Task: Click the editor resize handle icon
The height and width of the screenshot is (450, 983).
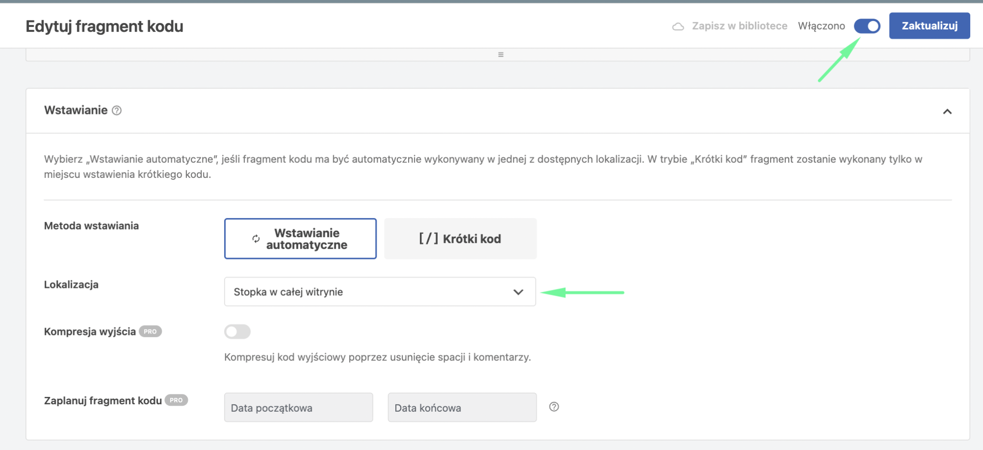Action: (x=501, y=55)
